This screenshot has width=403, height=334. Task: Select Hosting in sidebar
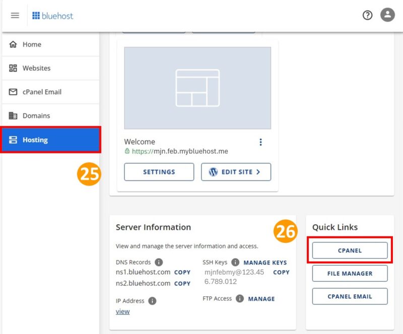click(51, 140)
